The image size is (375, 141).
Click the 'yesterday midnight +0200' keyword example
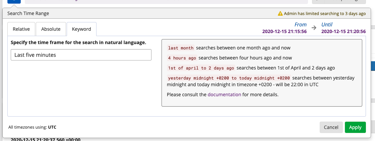(x=229, y=78)
